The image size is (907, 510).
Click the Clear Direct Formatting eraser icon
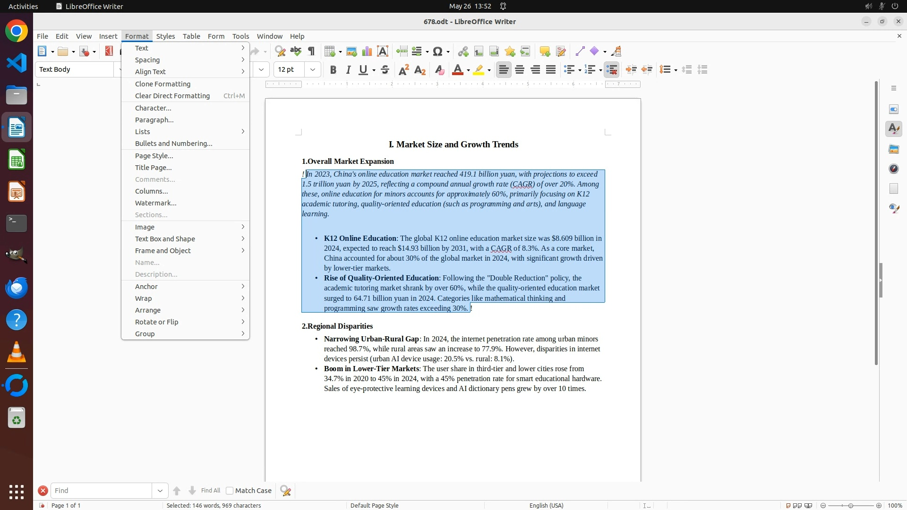439,70
